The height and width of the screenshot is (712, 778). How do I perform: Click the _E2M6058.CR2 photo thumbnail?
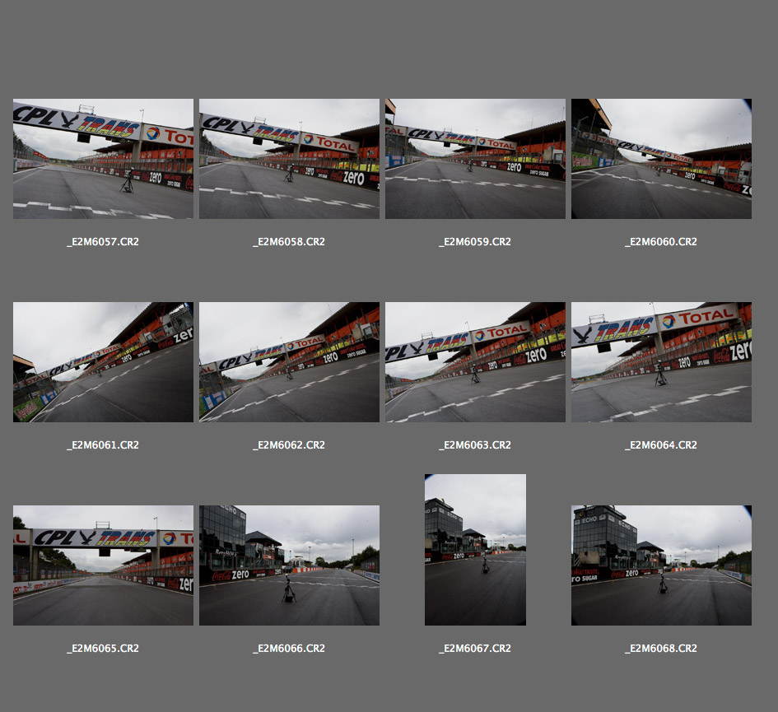(x=289, y=159)
